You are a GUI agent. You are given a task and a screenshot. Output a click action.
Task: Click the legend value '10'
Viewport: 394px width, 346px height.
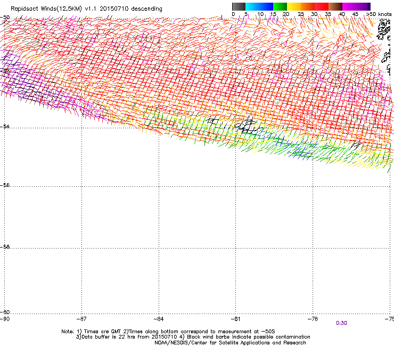(x=260, y=14)
